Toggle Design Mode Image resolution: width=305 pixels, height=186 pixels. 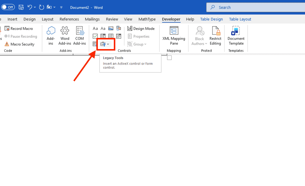point(141,29)
